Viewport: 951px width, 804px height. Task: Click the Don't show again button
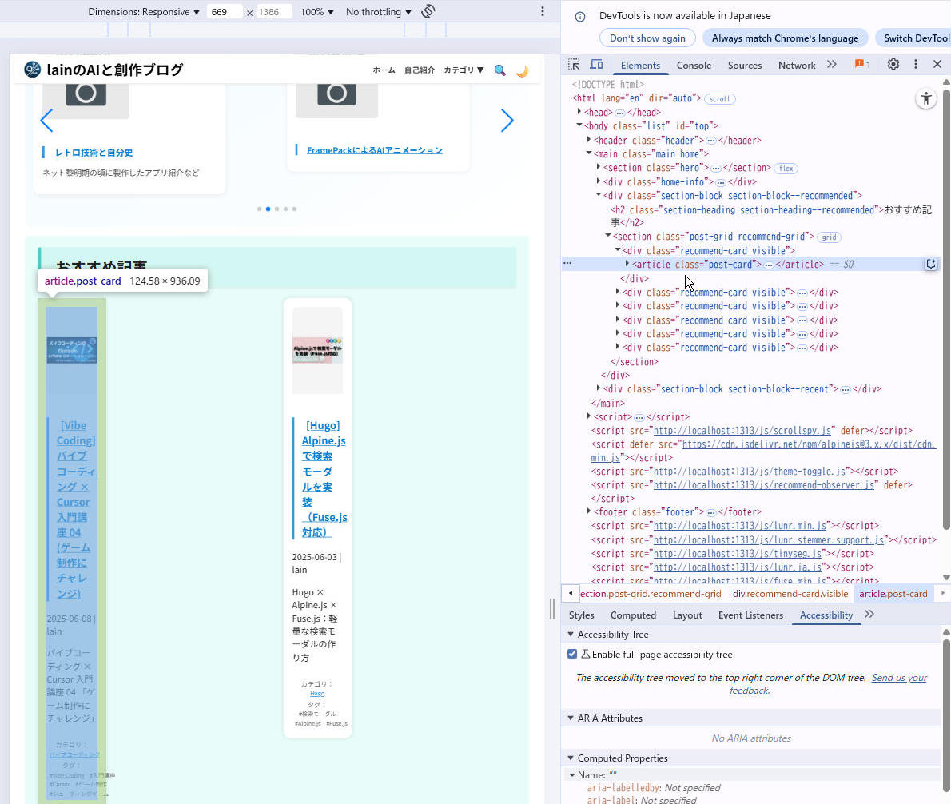647,38
